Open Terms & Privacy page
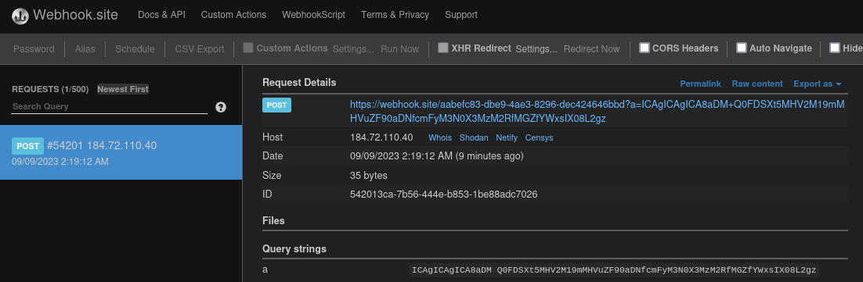Viewport: 863px width, 282px height. click(395, 15)
